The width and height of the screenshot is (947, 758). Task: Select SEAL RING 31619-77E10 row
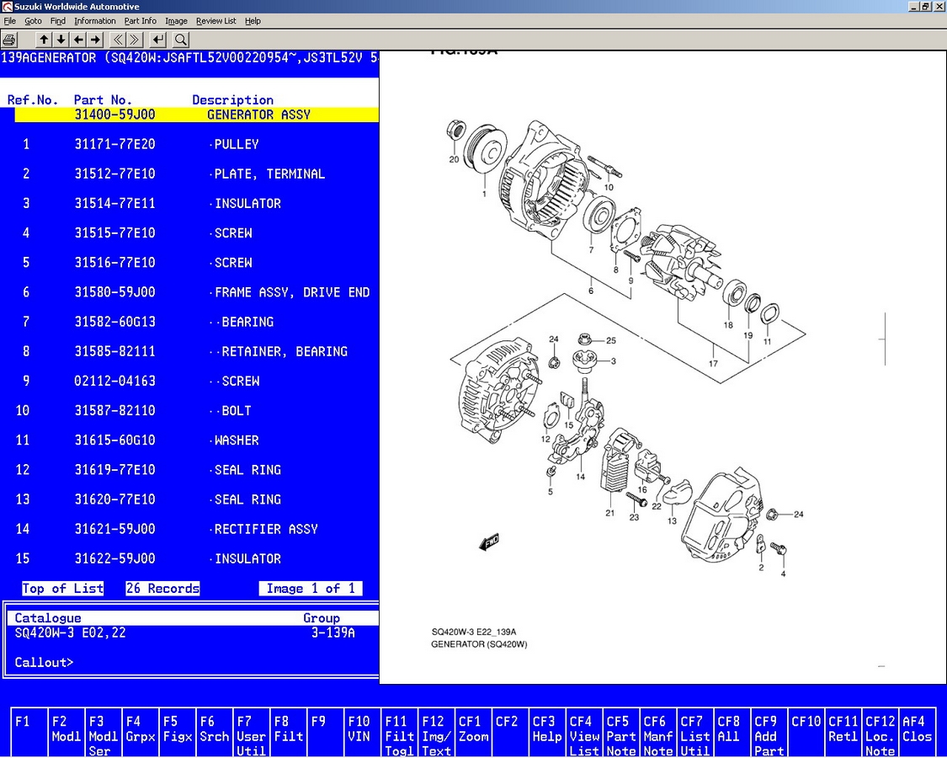pos(197,470)
